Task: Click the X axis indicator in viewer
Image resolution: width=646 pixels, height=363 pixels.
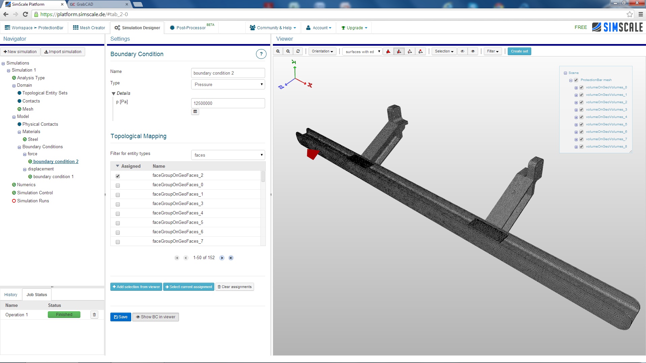Action: (310, 85)
